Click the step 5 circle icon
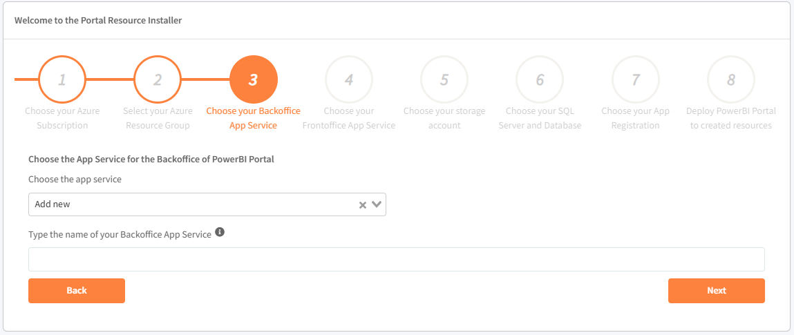Viewport: 794px width, 335px height. pyautogui.click(x=444, y=79)
